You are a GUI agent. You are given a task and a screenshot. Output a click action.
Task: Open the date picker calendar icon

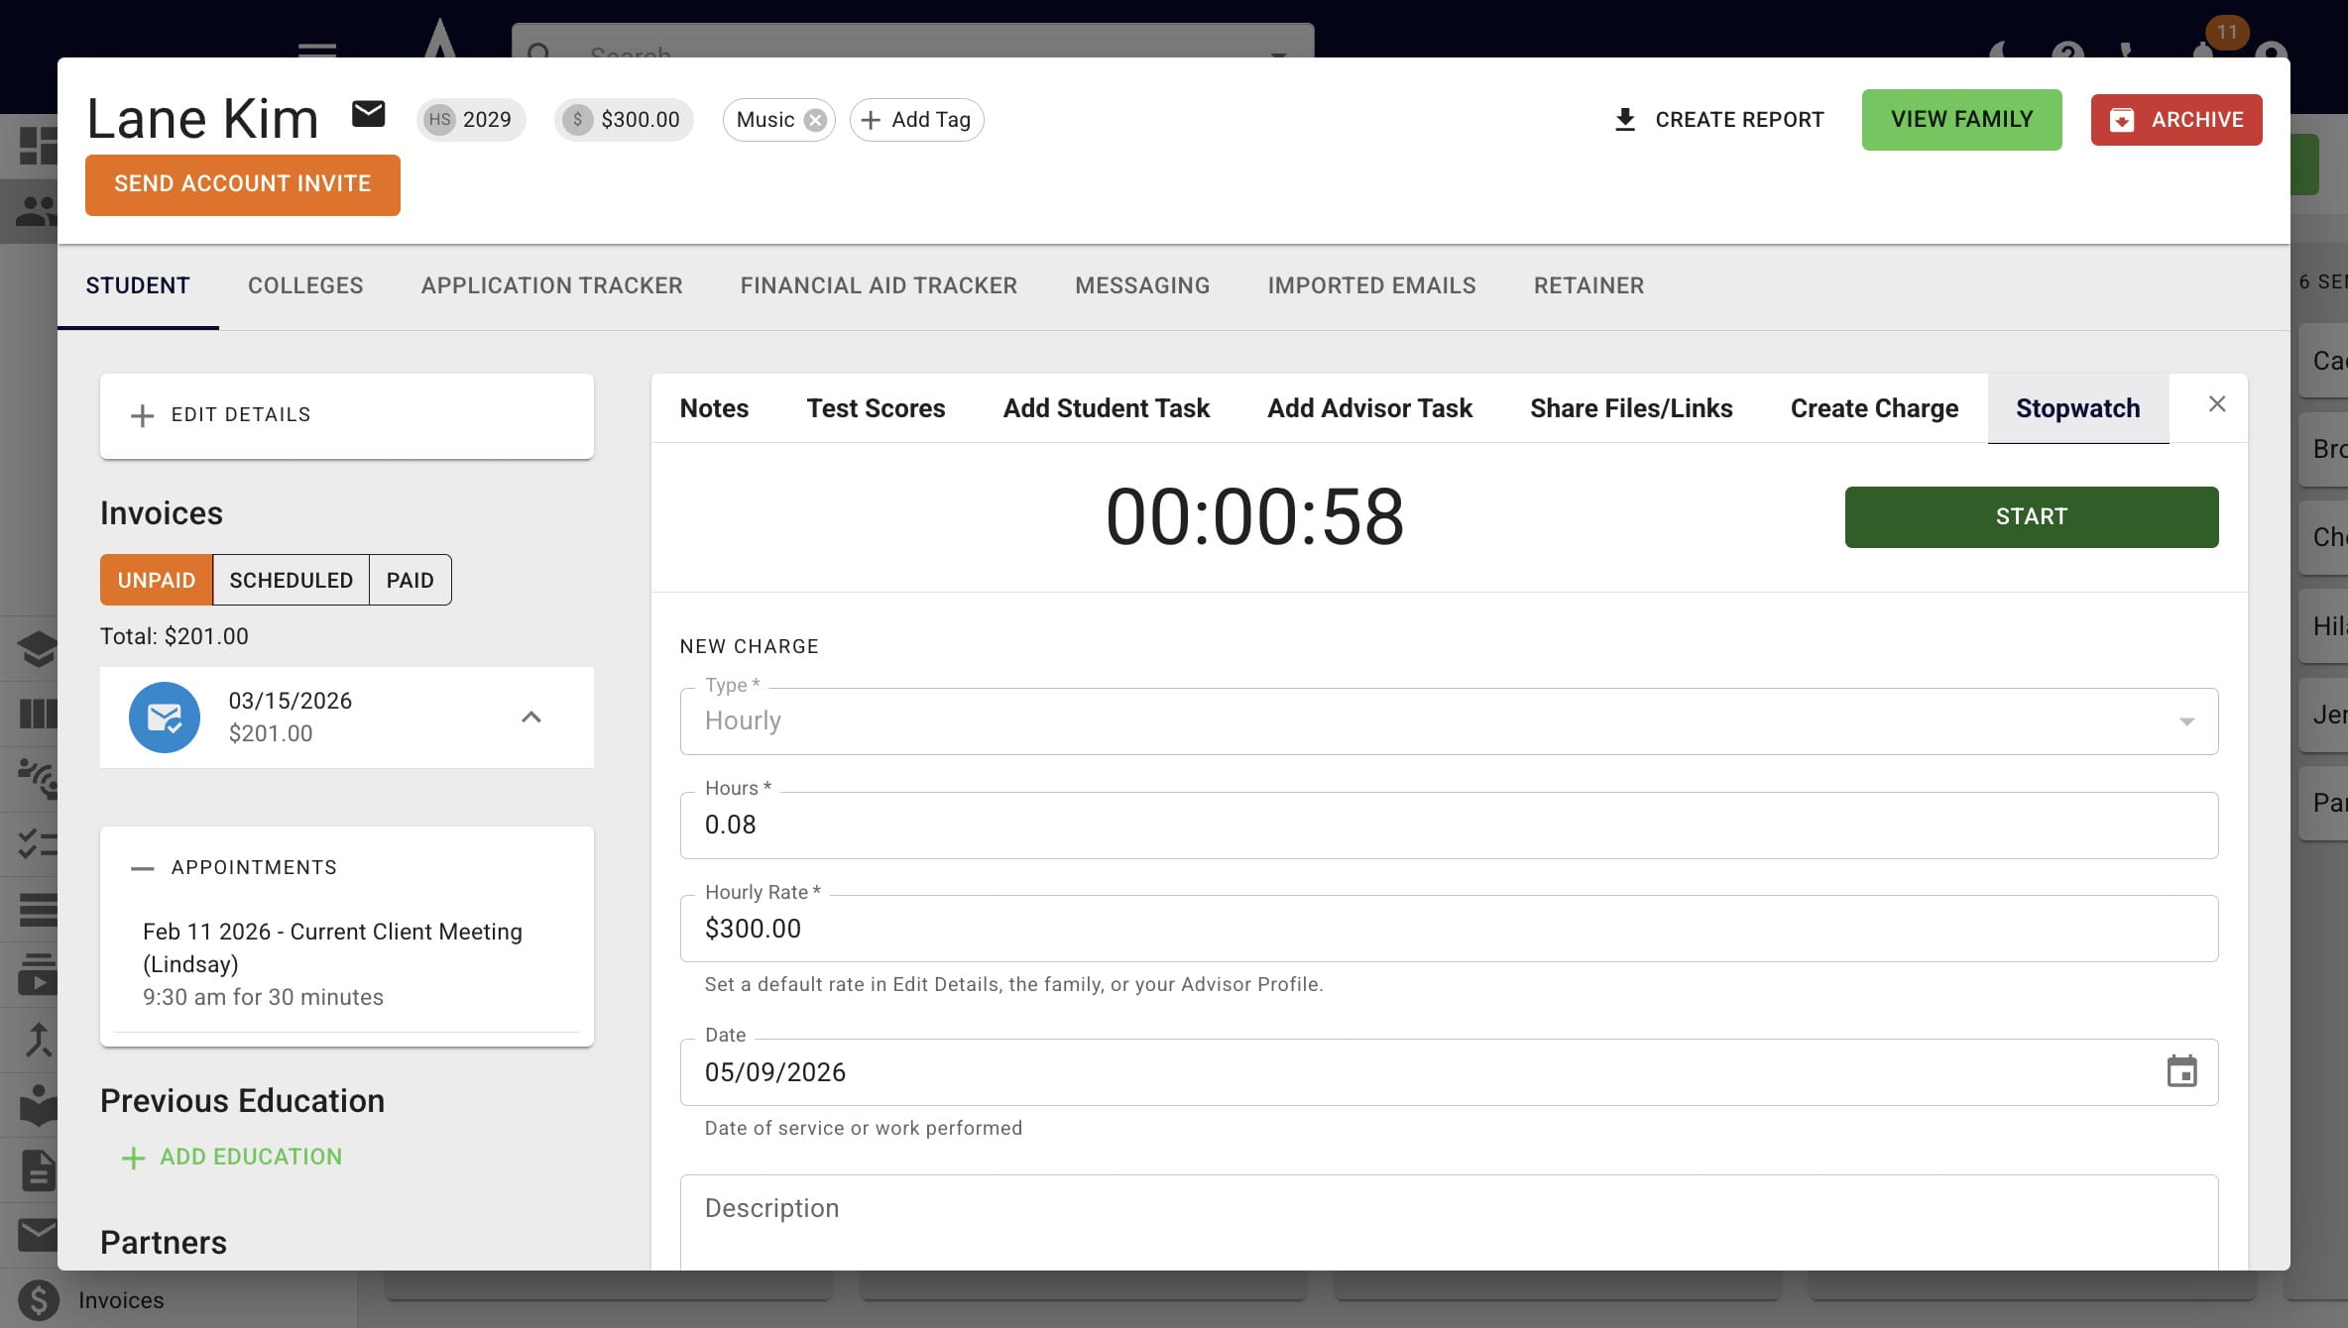click(2181, 1071)
